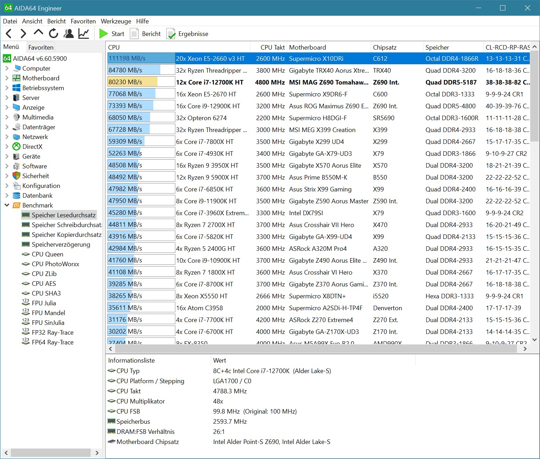Open the line graph toolbar icon
Image resolution: width=540 pixels, height=459 pixels.
(84, 34)
